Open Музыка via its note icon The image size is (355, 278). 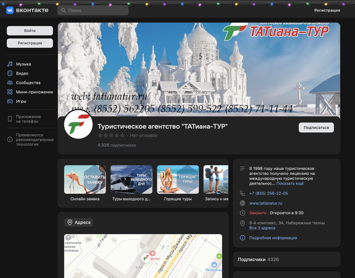10,64
